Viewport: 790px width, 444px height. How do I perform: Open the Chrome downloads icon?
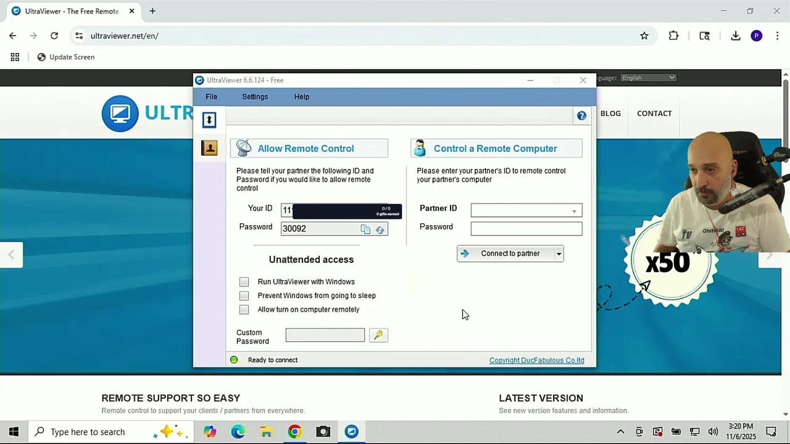point(735,36)
